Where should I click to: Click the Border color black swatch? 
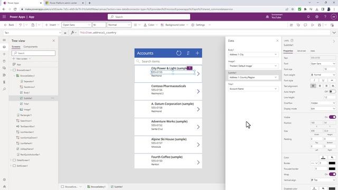click(332, 163)
